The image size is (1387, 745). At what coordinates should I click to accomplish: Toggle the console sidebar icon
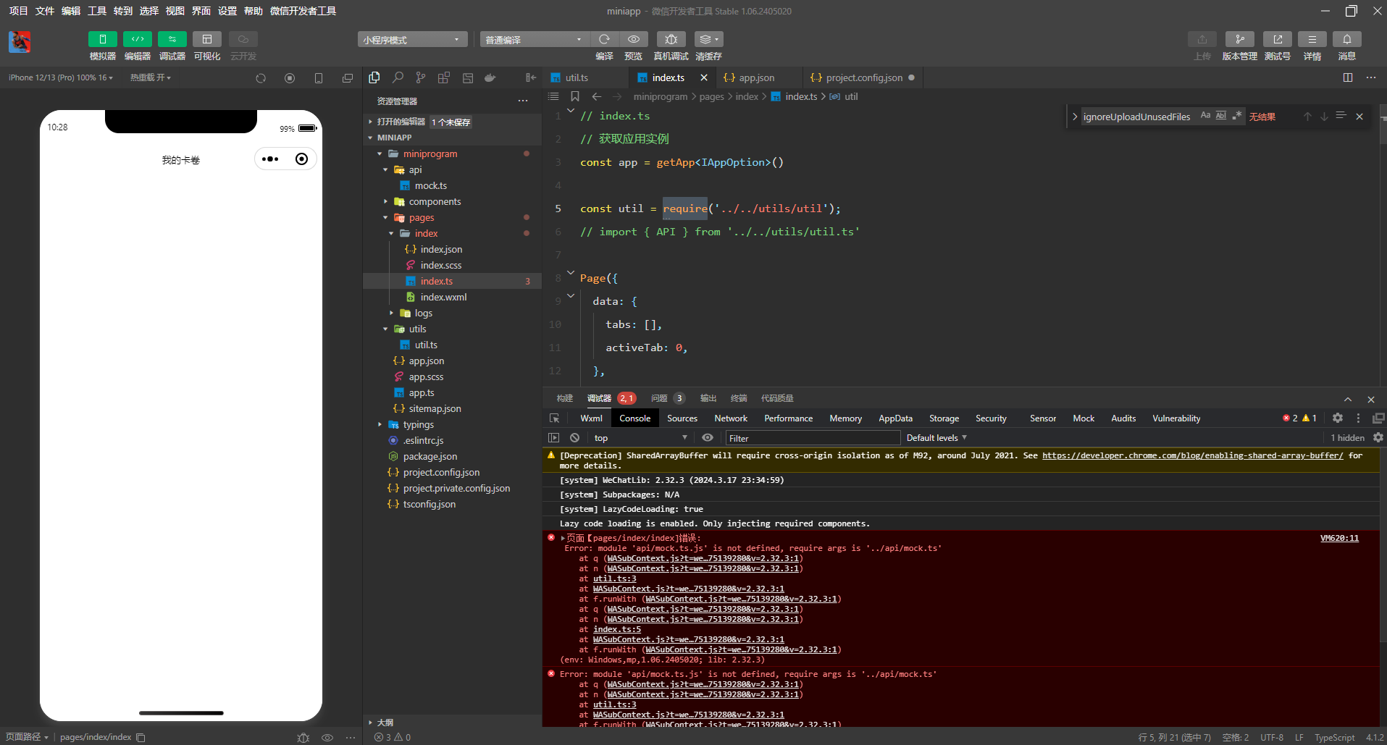click(554, 437)
